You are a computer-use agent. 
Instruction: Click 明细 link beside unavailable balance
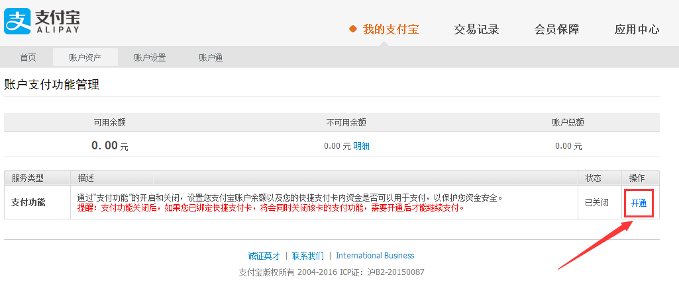(361, 146)
